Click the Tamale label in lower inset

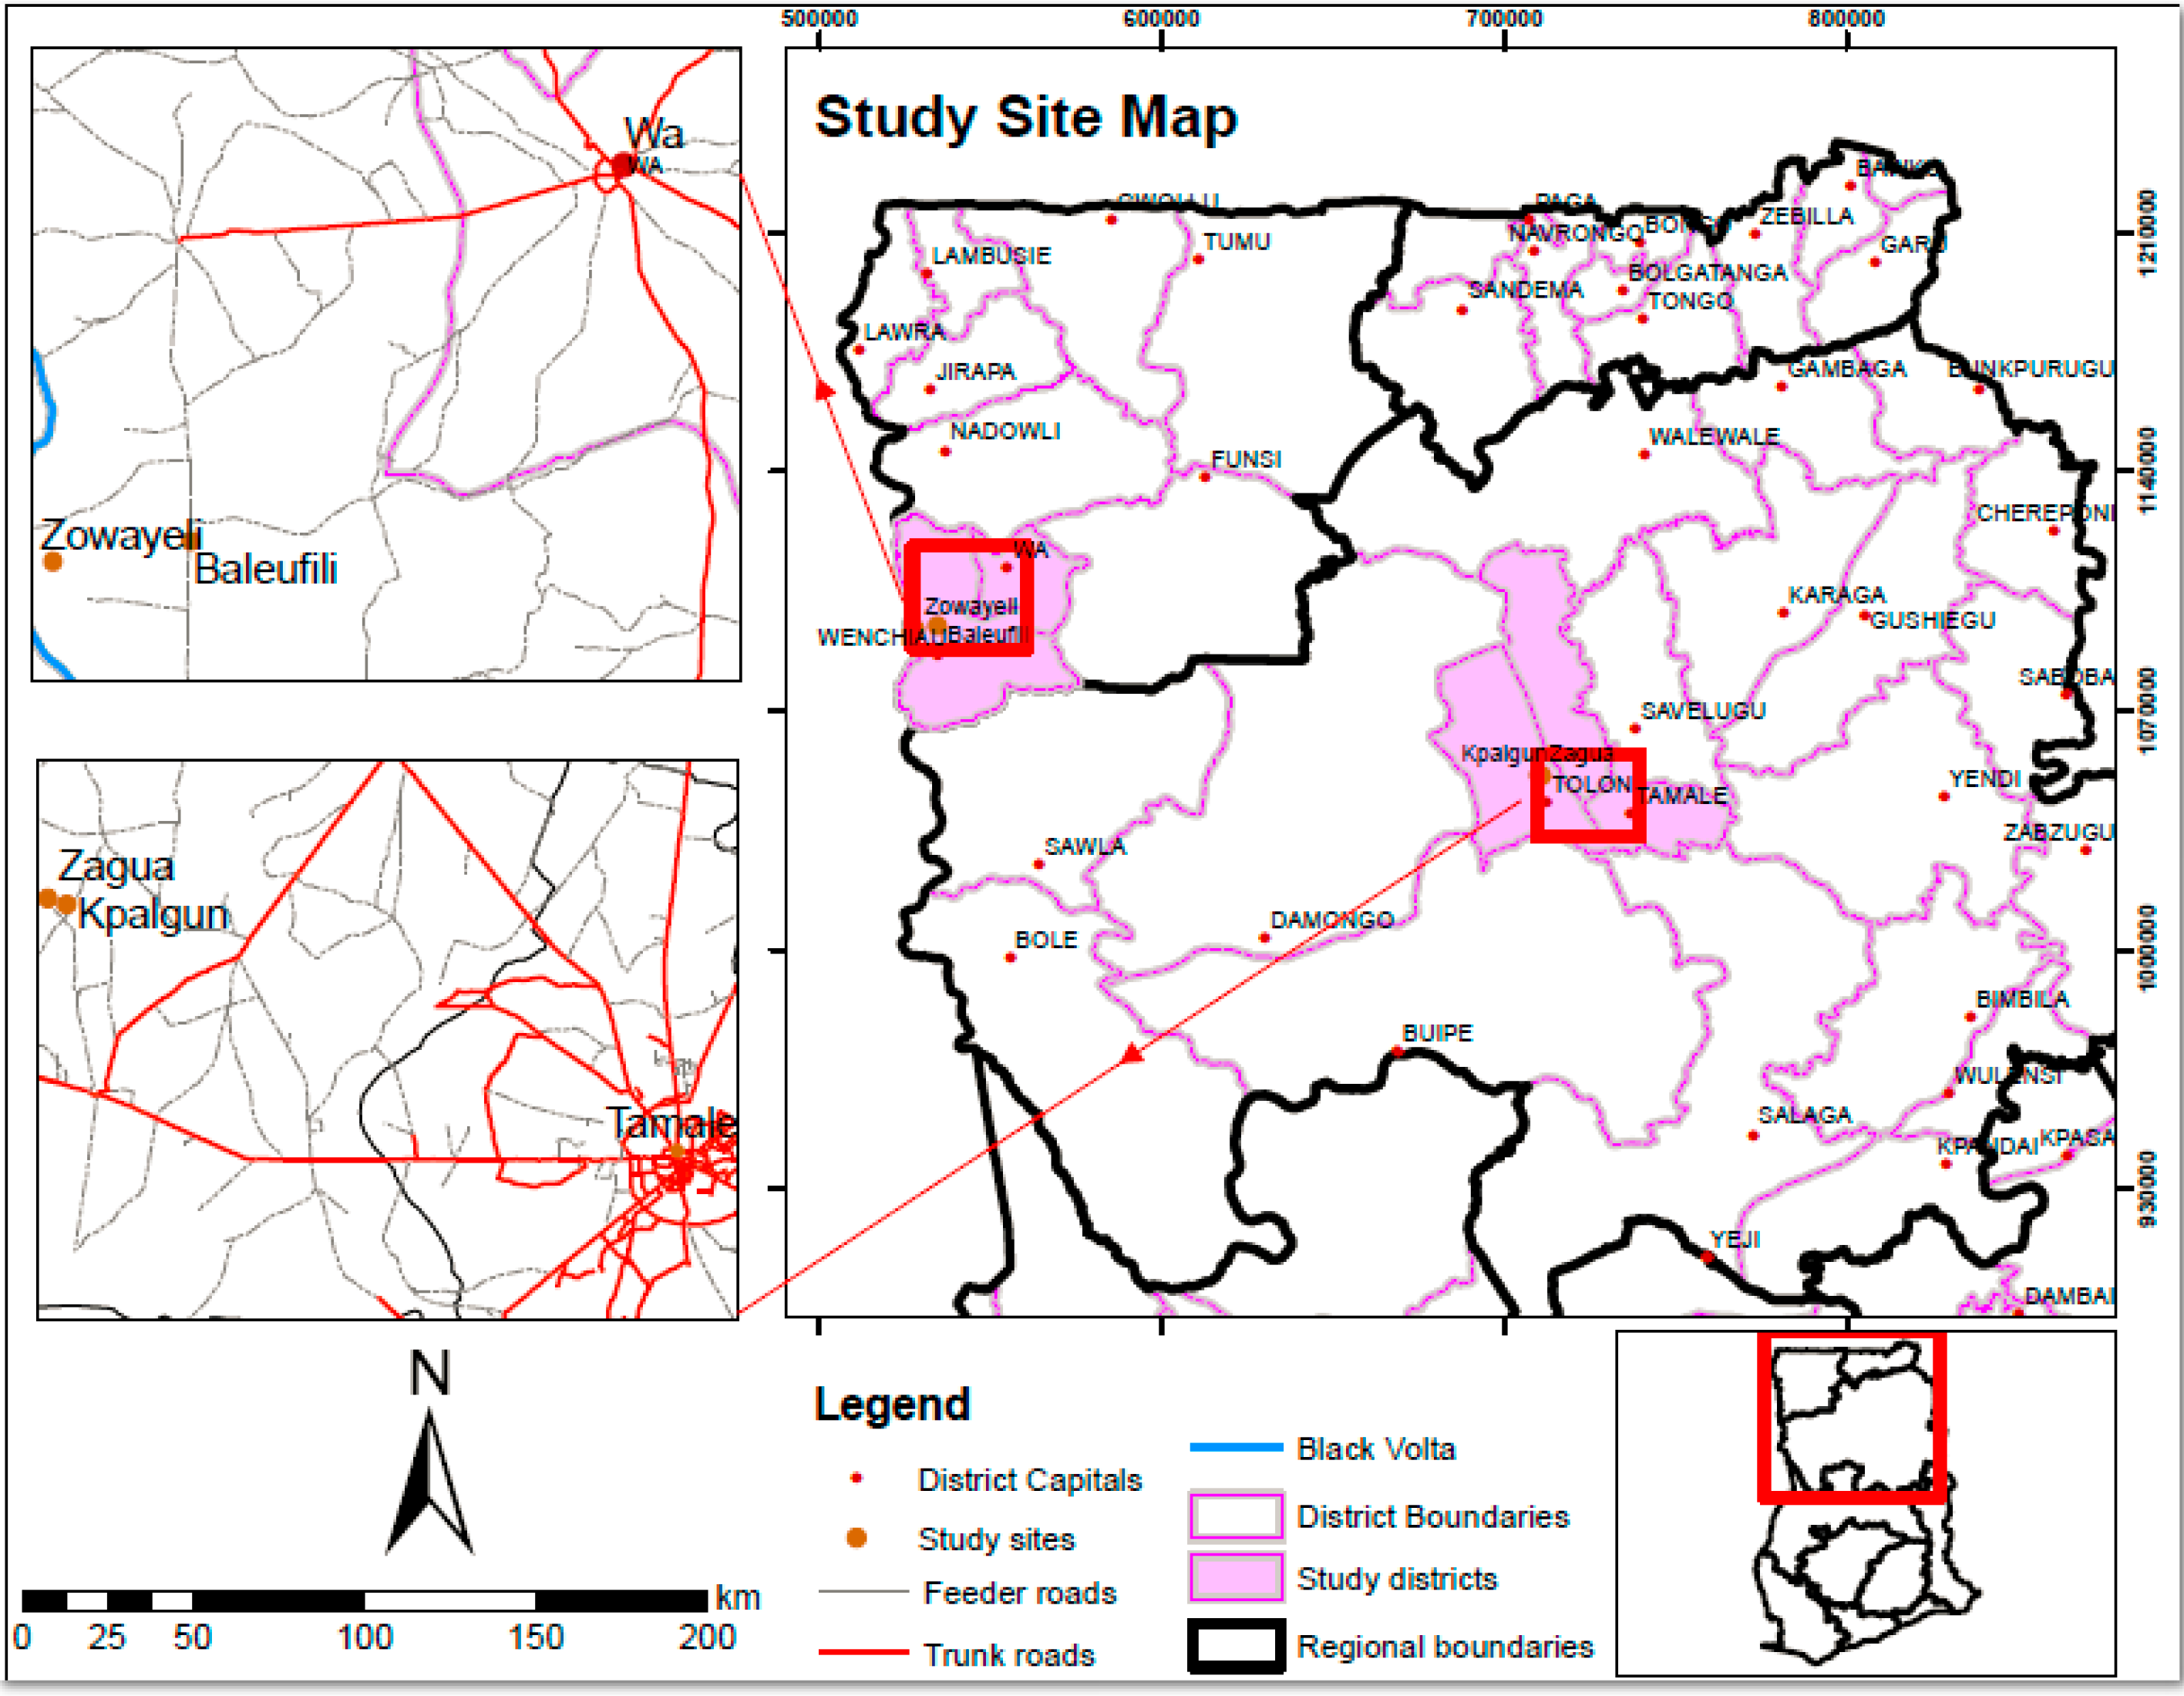pyautogui.click(x=671, y=1122)
